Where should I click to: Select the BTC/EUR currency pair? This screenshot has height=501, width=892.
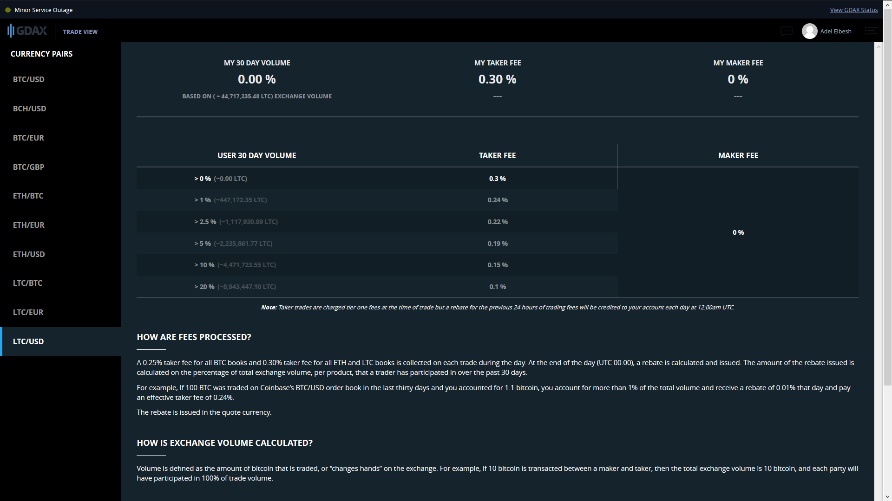[60, 138]
